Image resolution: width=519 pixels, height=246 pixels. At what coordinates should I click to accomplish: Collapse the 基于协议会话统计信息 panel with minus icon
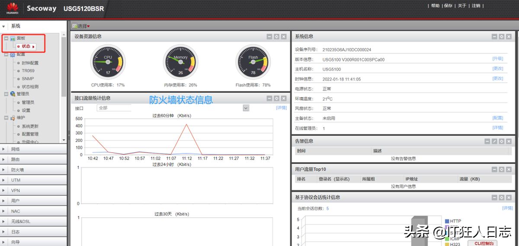point(494,198)
